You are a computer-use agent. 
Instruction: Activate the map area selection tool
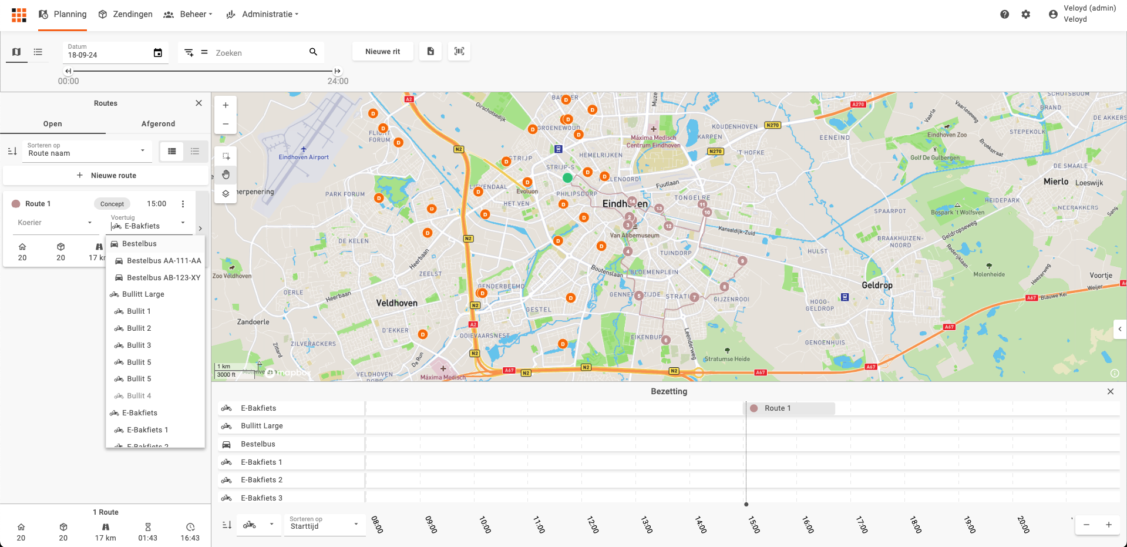[226, 156]
